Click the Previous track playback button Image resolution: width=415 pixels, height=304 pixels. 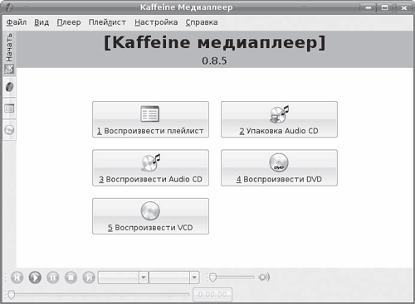pyautogui.click(x=17, y=277)
